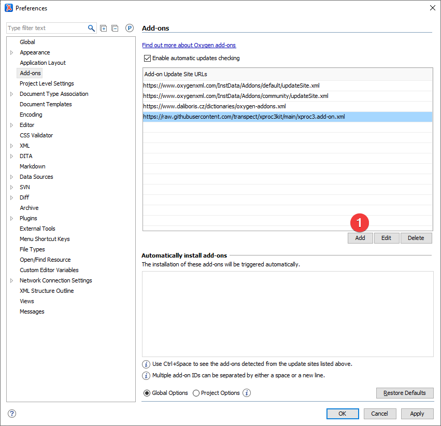Close the Preferences dialog

click(433, 8)
